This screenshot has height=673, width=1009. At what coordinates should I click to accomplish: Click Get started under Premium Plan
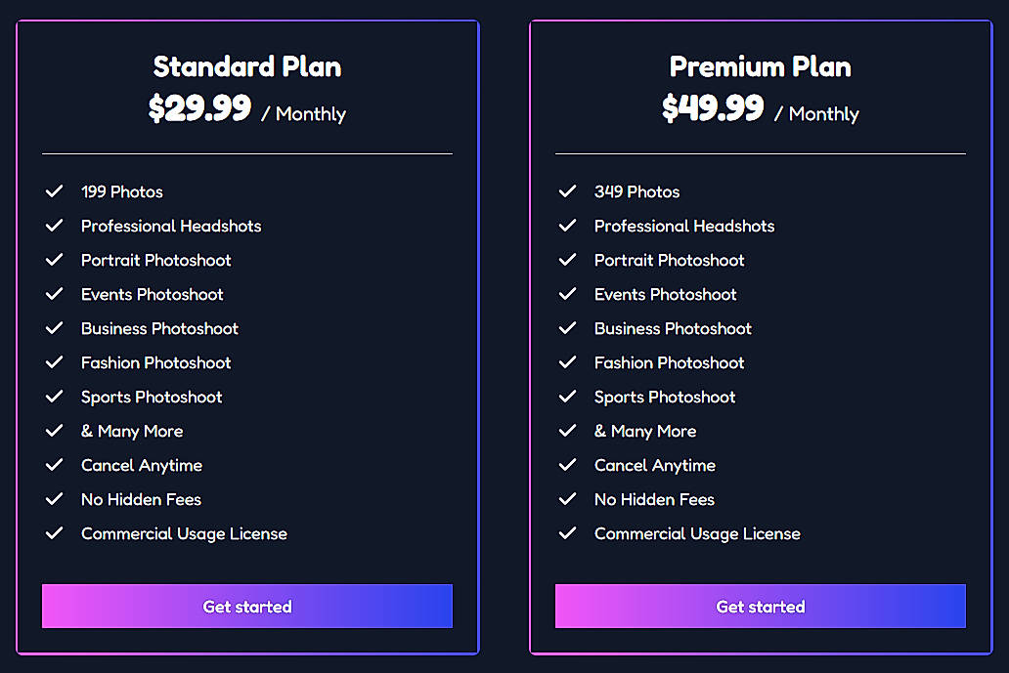[760, 607]
